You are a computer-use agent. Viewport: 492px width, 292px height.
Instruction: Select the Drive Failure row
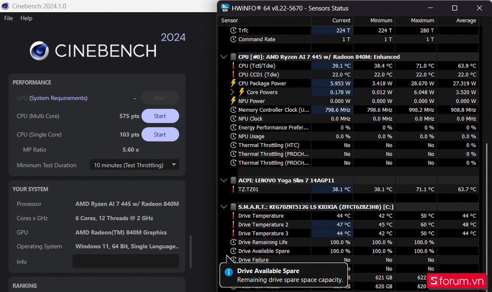tap(348, 260)
